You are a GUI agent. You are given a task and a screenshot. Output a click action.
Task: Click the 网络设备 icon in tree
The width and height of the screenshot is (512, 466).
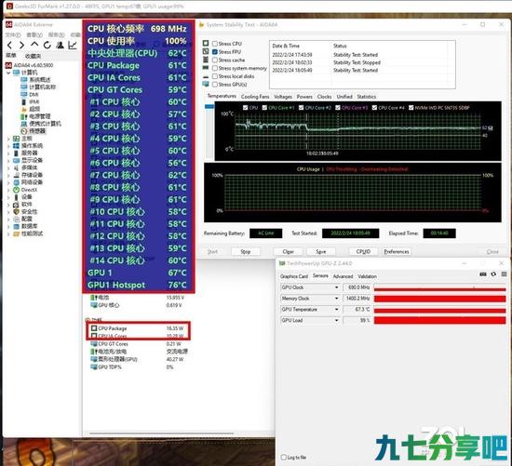coord(17,182)
